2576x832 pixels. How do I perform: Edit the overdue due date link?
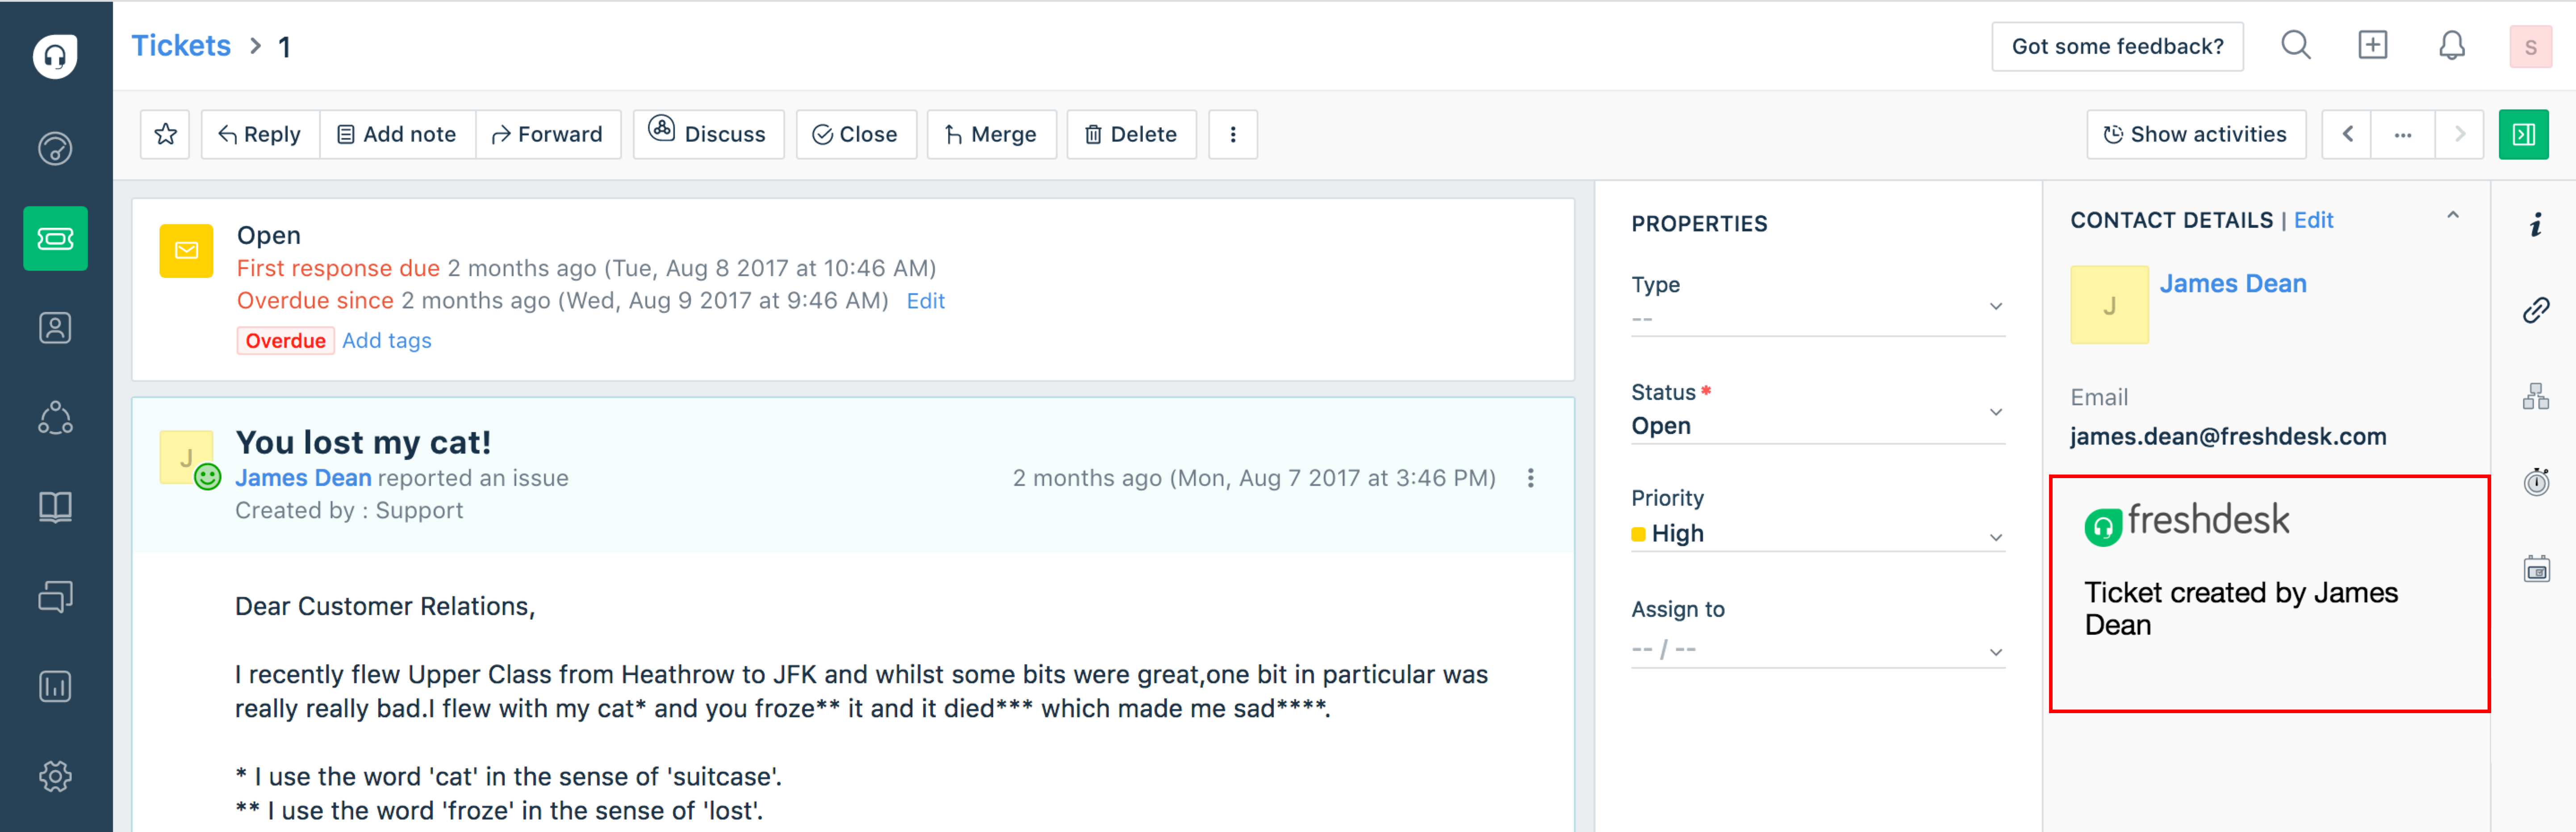925,301
